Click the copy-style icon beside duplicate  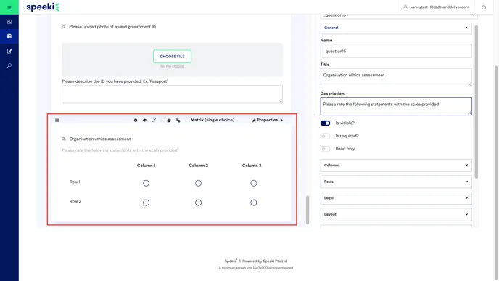[178, 120]
